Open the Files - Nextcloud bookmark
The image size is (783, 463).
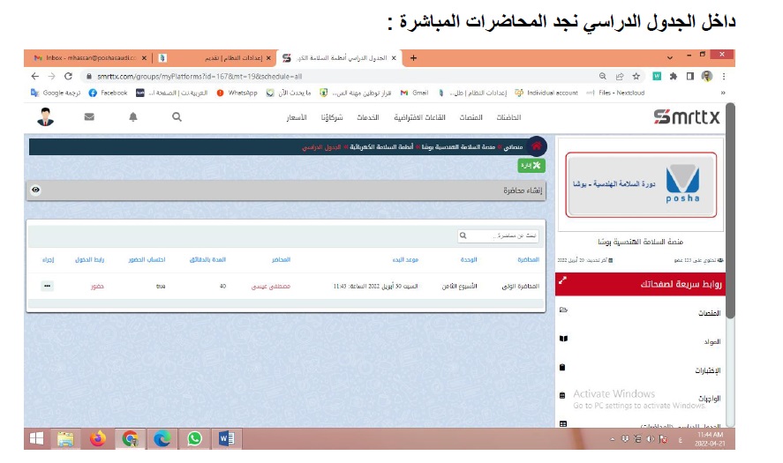[x=615, y=93]
